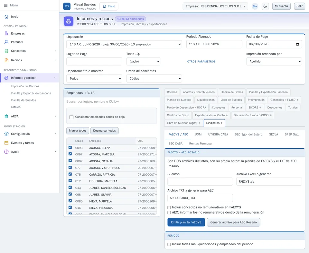The height and width of the screenshot is (253, 309).
Task: Click the Marcar todos button
Action: coord(78,131)
